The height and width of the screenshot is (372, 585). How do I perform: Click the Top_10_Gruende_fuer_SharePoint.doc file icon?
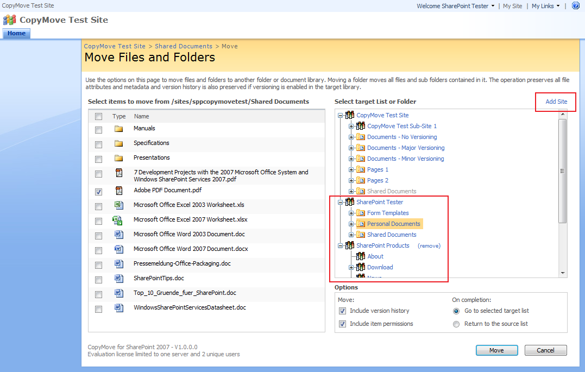pyautogui.click(x=118, y=293)
